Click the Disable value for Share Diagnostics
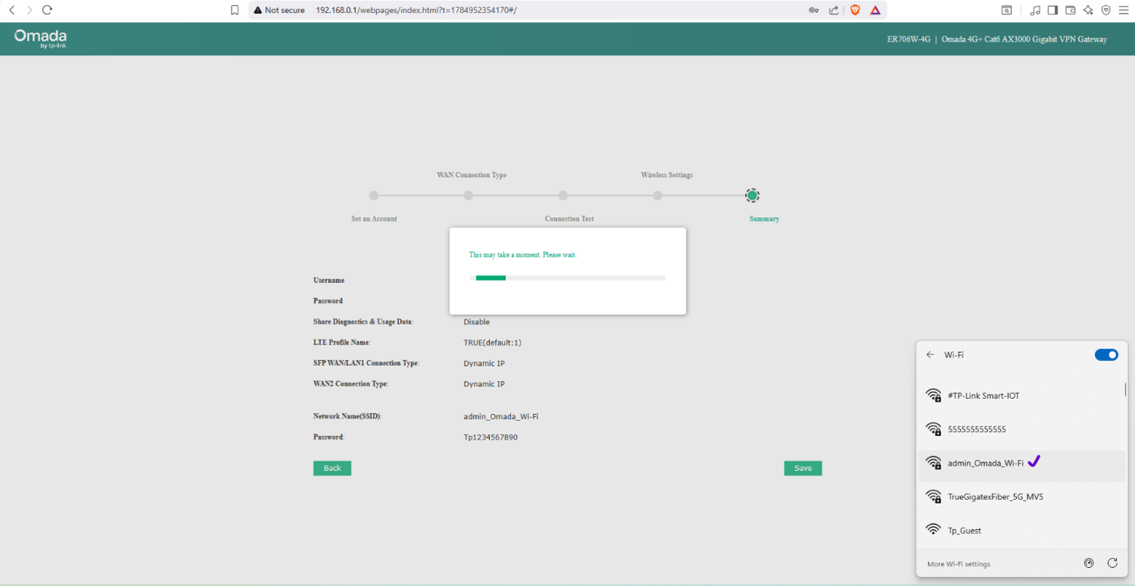Image resolution: width=1135 pixels, height=586 pixels. 476,322
